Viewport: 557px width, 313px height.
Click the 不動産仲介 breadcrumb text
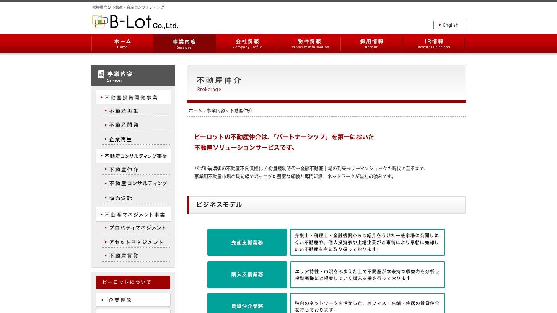[x=241, y=111]
